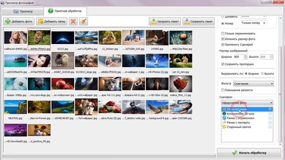
Task: Decrease Ширина value with down arrow
Action: 245,58
